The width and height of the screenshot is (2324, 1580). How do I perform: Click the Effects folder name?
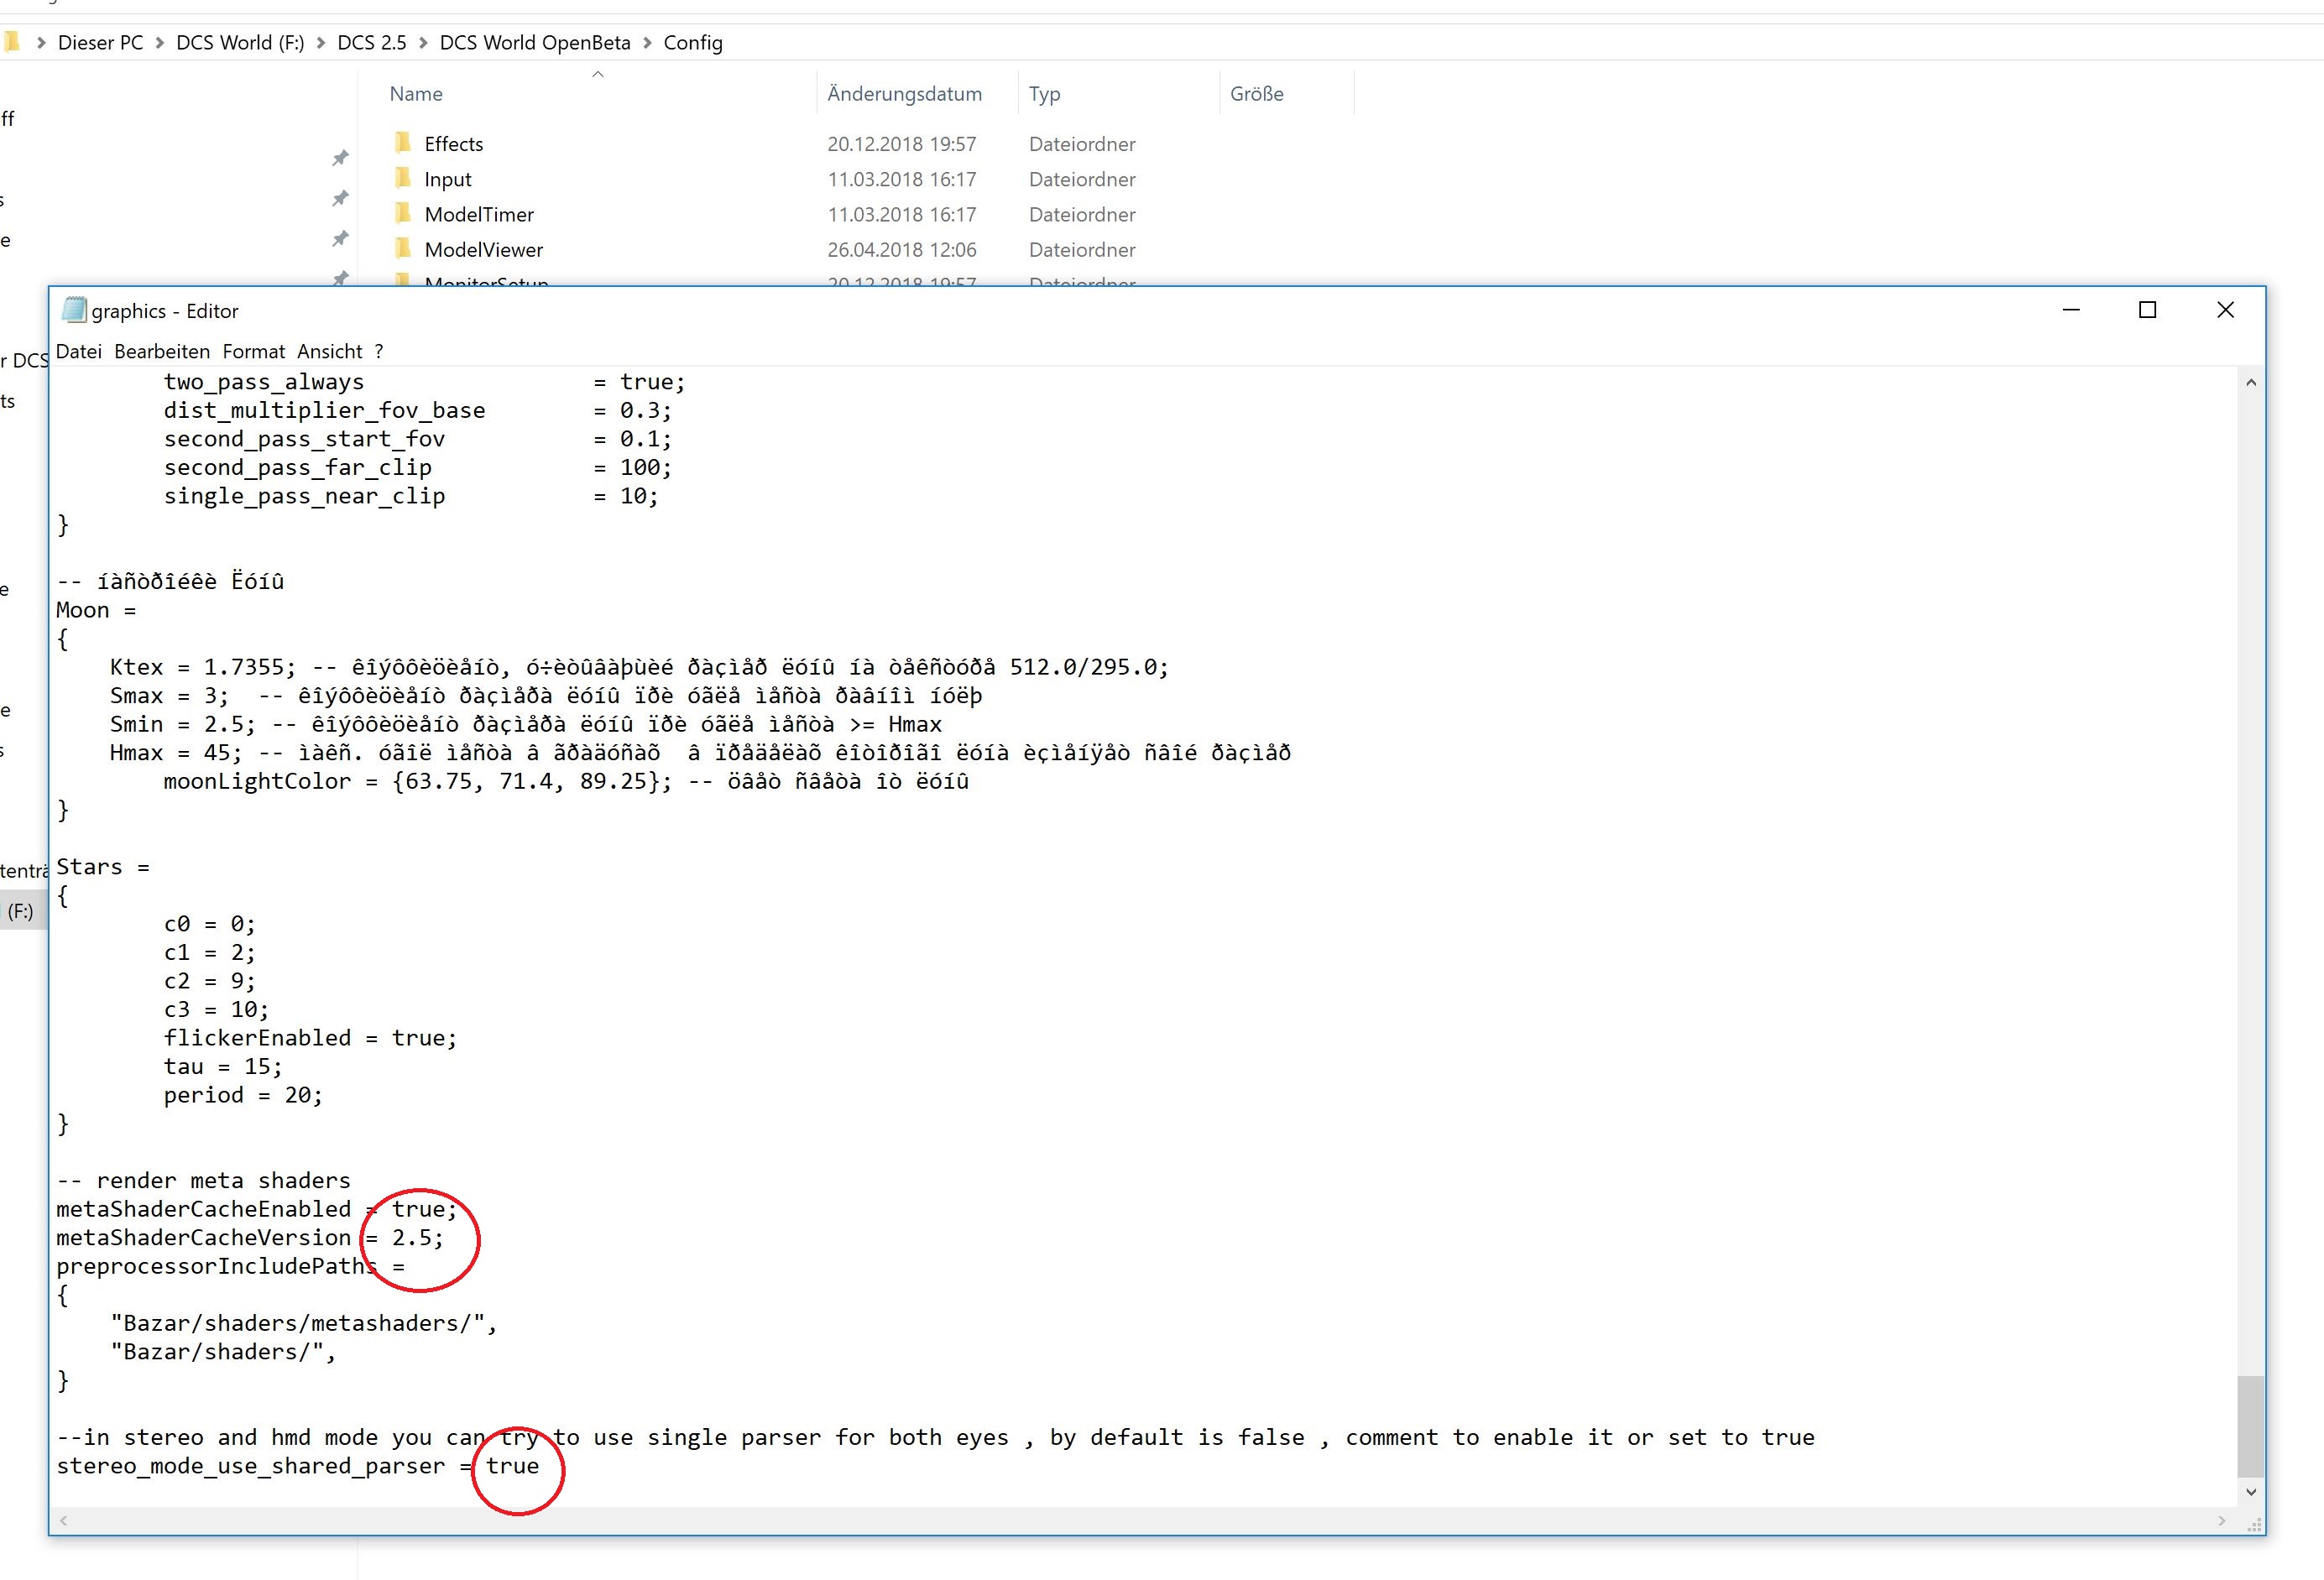(x=454, y=144)
